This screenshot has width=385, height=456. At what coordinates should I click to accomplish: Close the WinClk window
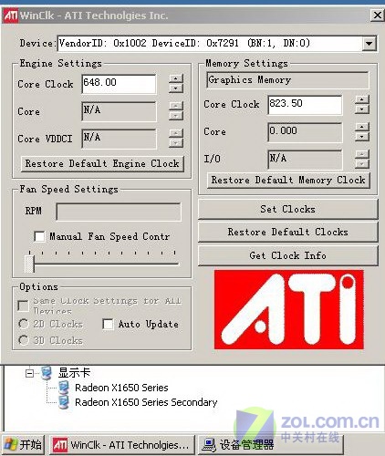377,16
